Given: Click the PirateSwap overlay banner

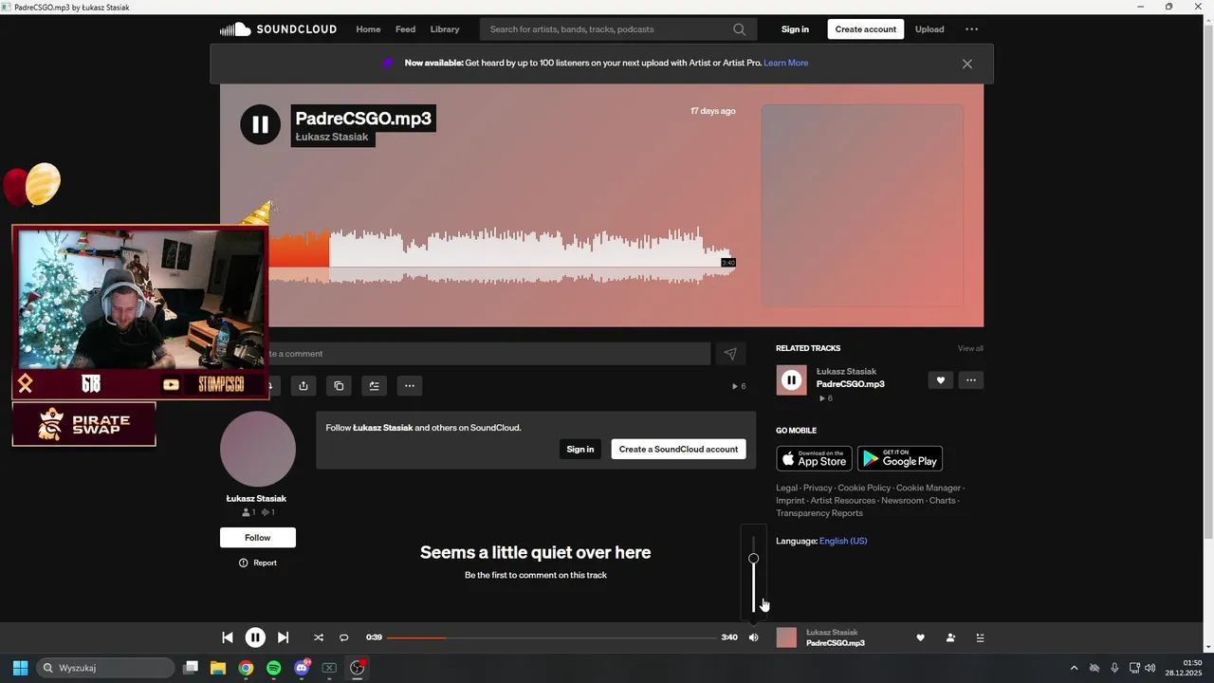Looking at the screenshot, I should point(83,424).
